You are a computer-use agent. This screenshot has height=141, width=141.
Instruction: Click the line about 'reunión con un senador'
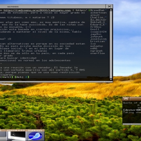(39, 68)
